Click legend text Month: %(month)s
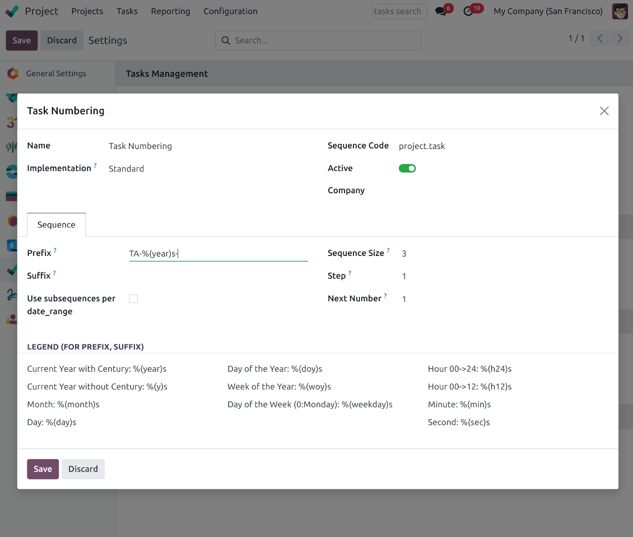The height and width of the screenshot is (537, 633). (63, 404)
